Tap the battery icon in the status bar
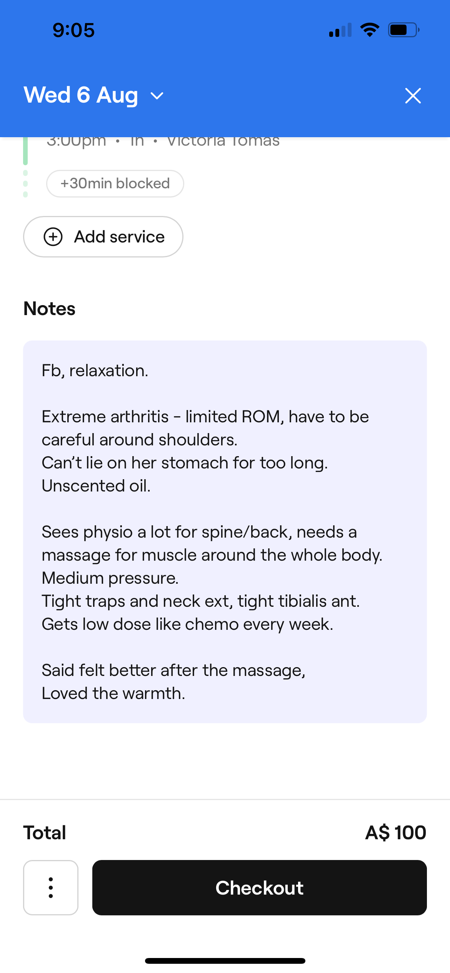This screenshot has width=450, height=973. point(403,30)
